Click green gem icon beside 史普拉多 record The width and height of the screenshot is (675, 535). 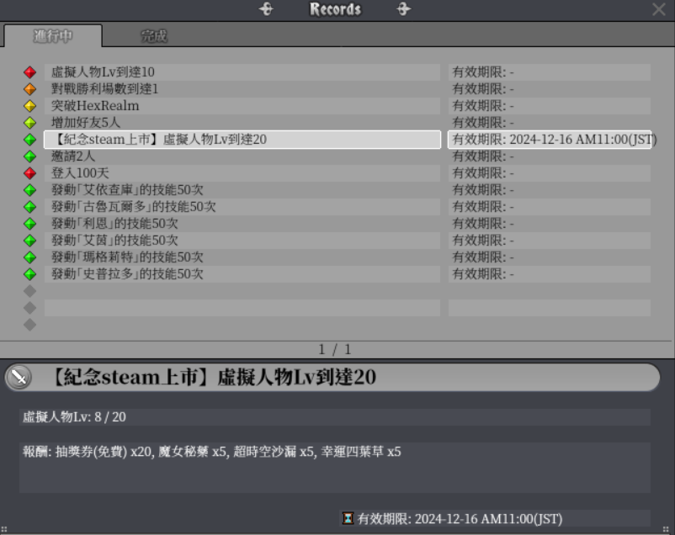pyautogui.click(x=29, y=273)
